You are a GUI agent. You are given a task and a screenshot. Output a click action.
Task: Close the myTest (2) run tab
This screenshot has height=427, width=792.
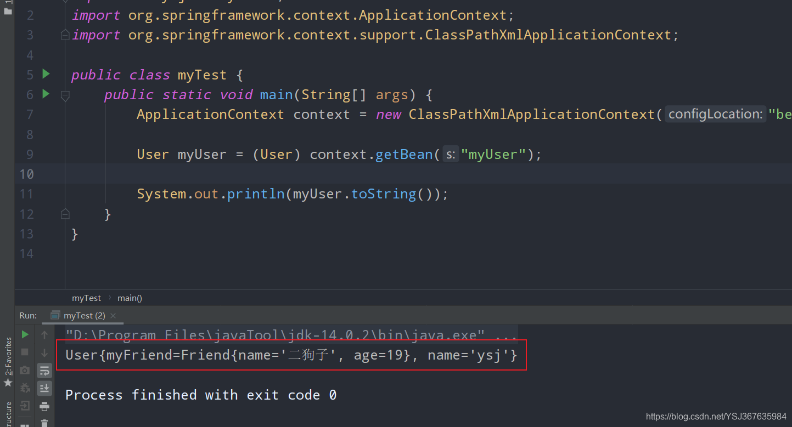point(113,316)
